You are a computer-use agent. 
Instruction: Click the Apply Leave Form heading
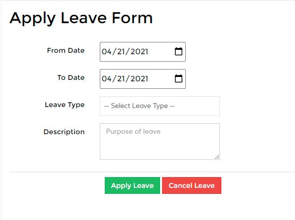(81, 18)
